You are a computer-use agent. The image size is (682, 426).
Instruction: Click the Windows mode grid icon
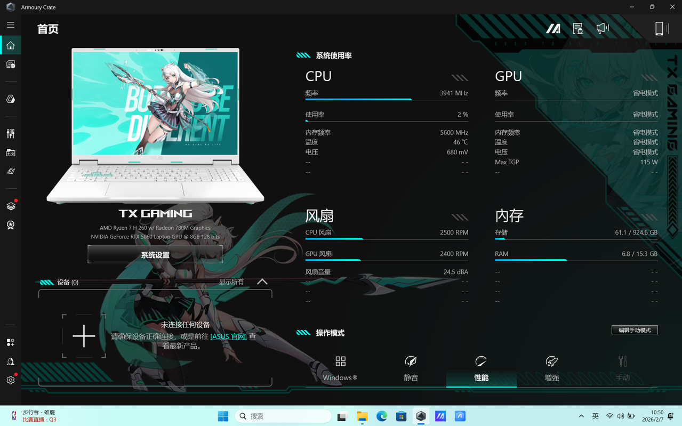340,361
